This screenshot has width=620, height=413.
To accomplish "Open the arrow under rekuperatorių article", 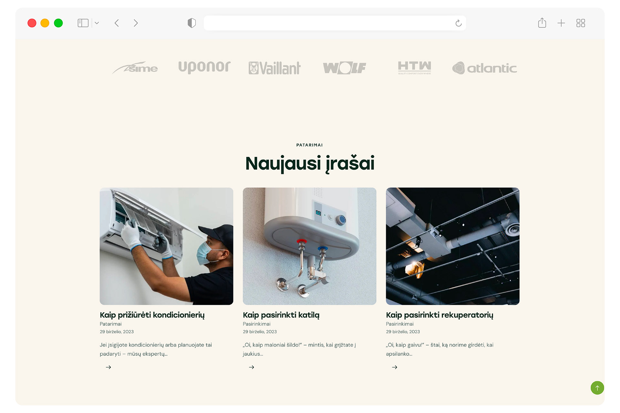I will pyautogui.click(x=395, y=367).
